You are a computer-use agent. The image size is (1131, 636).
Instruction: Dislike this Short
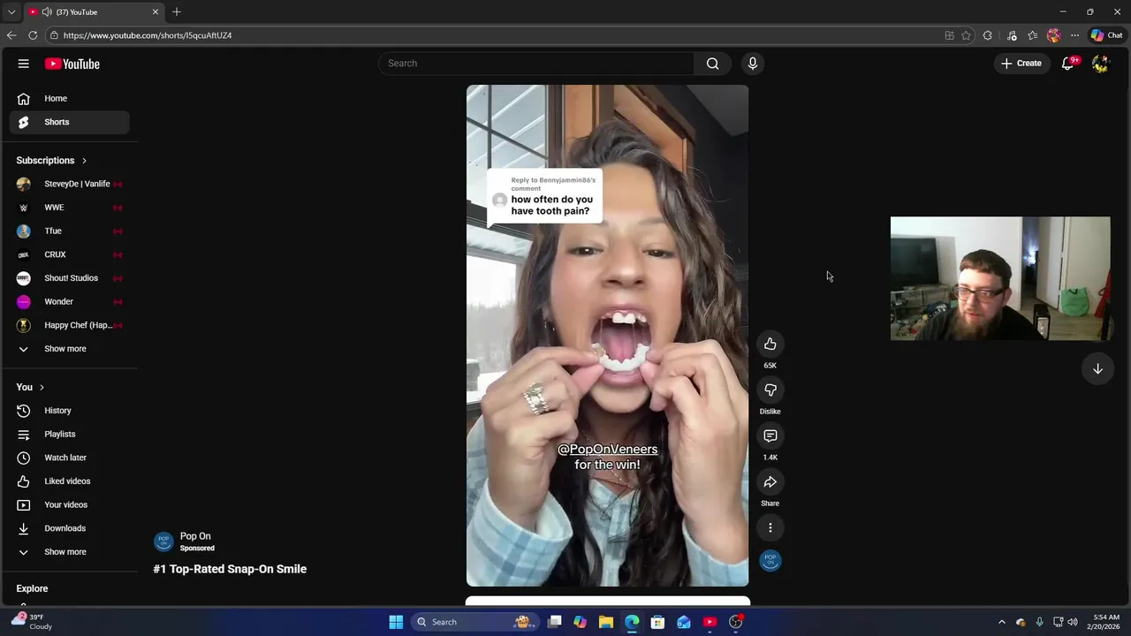(770, 390)
